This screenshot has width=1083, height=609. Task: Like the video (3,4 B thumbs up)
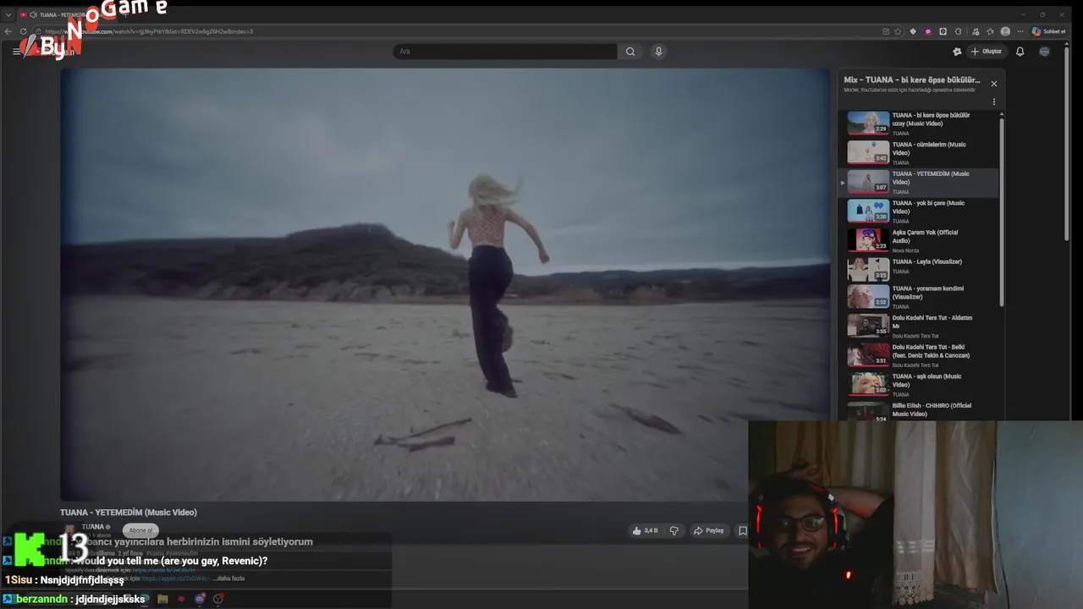pyautogui.click(x=645, y=530)
